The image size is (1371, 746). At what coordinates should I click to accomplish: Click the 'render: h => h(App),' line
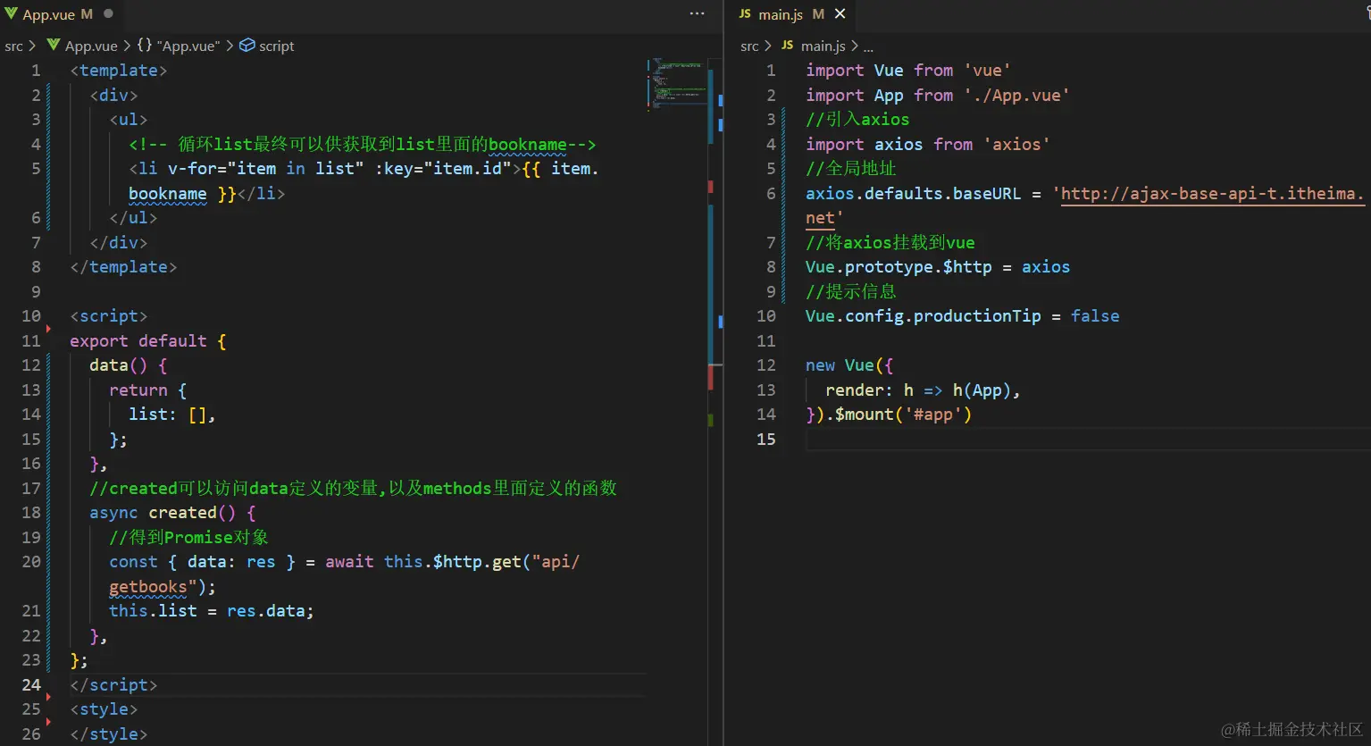tap(923, 390)
